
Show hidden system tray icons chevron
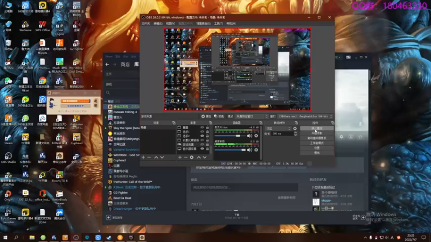365,238
